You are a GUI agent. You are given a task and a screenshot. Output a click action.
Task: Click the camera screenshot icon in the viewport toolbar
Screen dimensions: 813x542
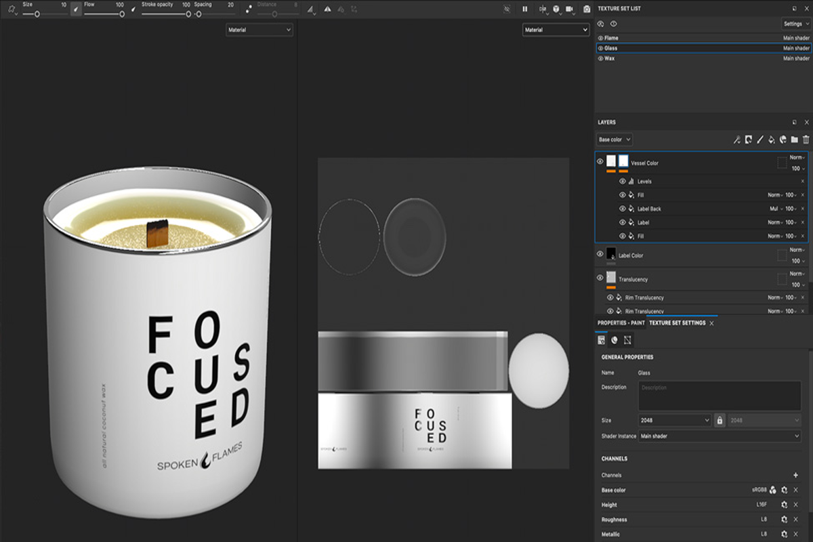[587, 9]
